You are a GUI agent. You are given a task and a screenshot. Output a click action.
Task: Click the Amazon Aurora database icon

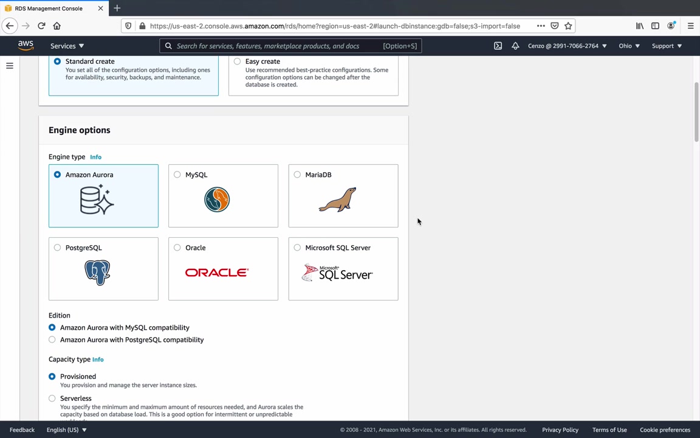coord(97,200)
